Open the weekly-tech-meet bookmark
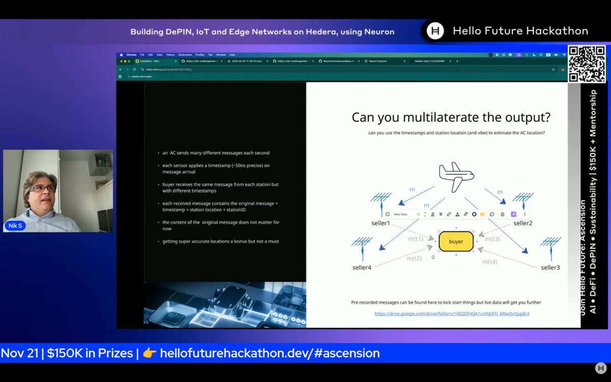The image size is (611, 382). [x=141, y=76]
